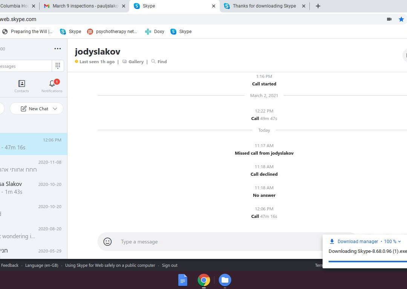
Task: Open the emoji picker smiley
Action: (108, 242)
